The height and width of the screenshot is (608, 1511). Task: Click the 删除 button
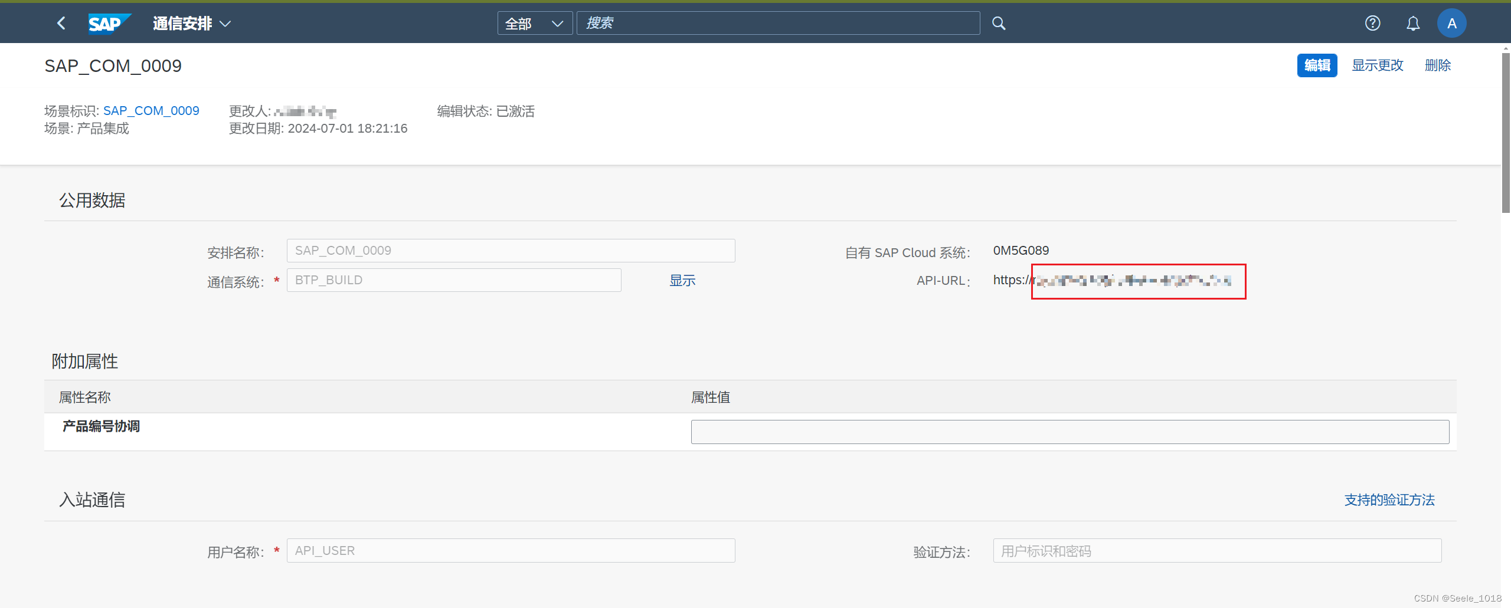[x=1438, y=65]
